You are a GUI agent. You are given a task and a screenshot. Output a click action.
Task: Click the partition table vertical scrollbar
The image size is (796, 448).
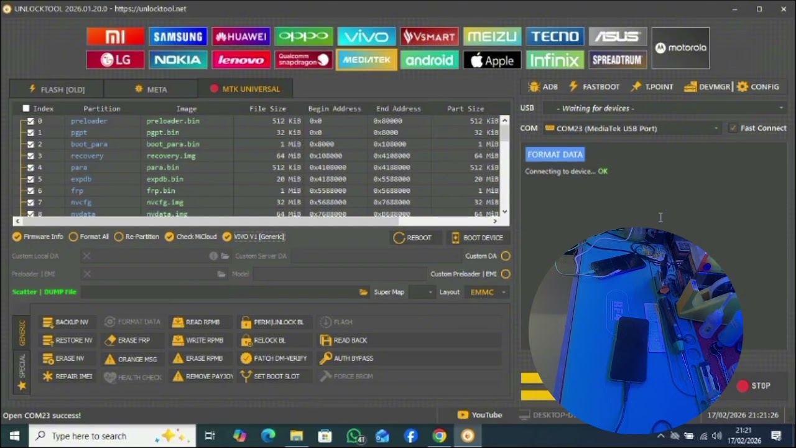tap(504, 166)
